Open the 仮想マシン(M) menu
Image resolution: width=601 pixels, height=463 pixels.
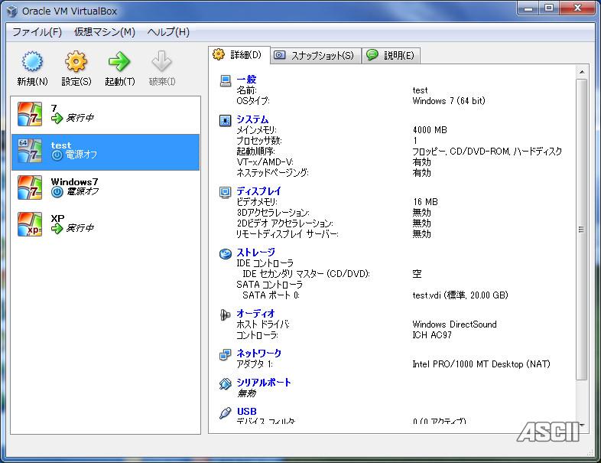[x=105, y=32]
